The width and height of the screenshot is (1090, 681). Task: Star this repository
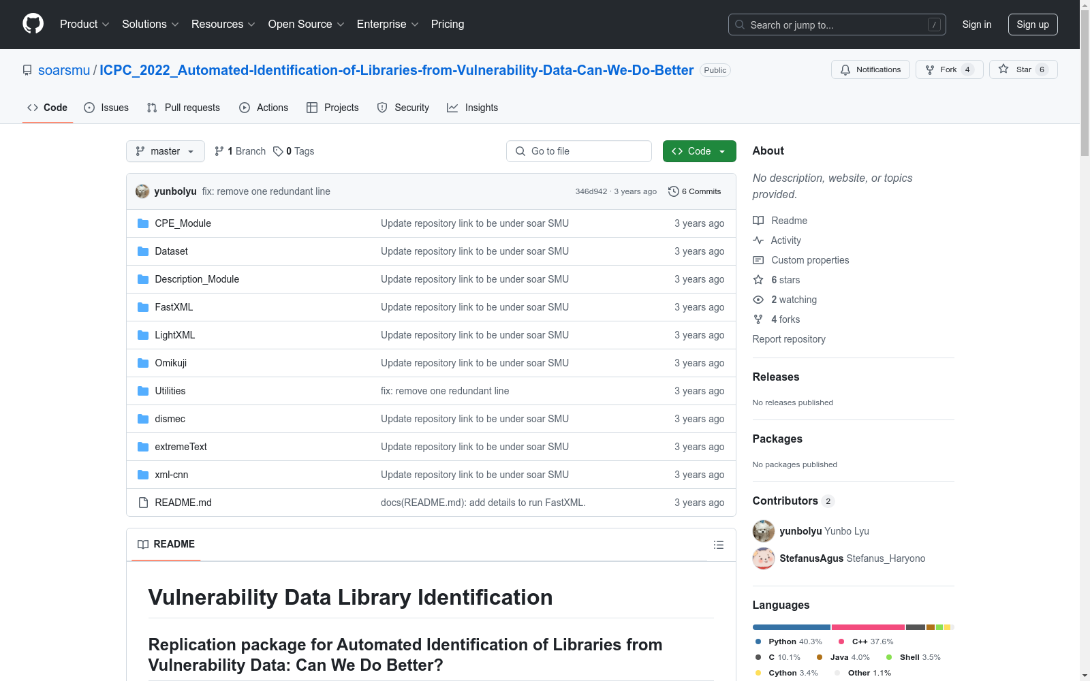1023,69
